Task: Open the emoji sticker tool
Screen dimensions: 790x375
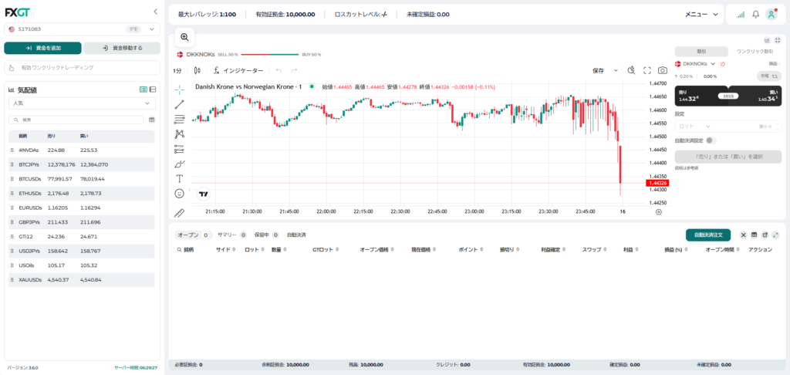Action: [179, 193]
